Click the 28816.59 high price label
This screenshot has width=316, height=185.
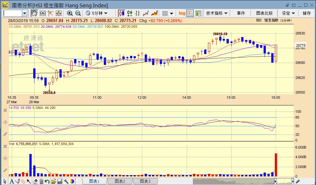(220, 34)
